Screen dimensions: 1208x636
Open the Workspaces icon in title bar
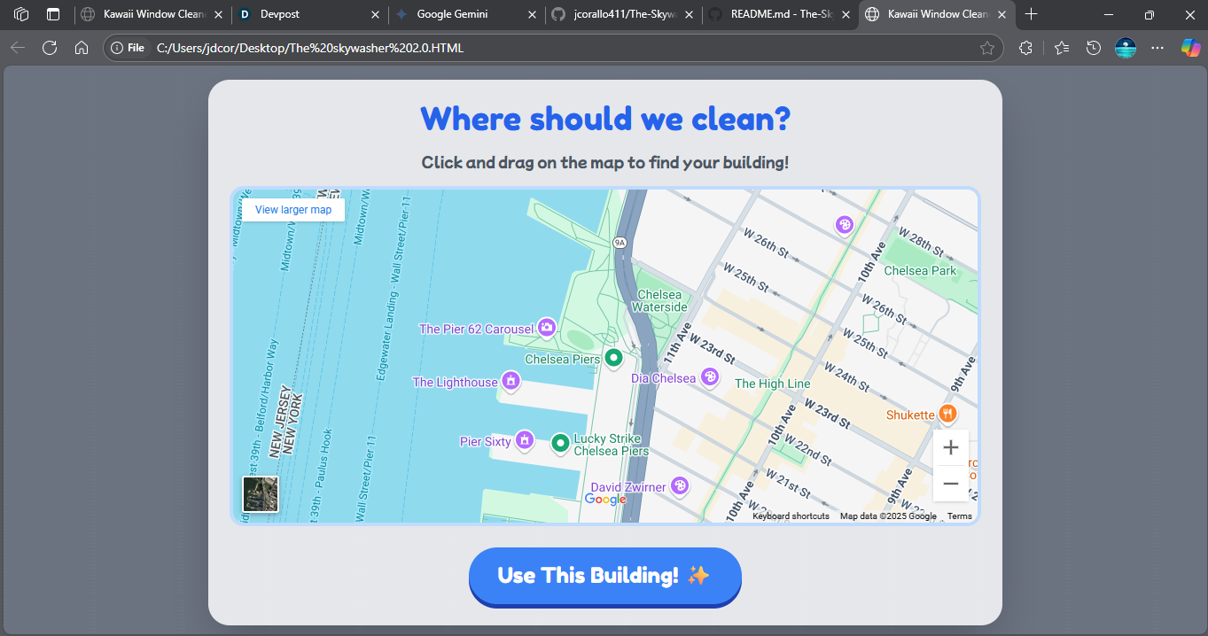[21, 14]
